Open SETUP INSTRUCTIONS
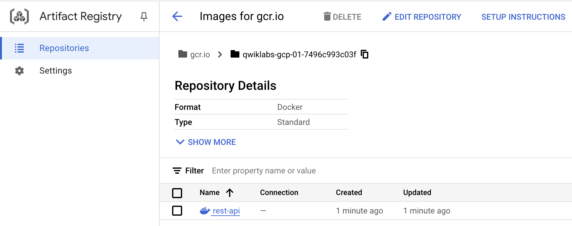 tap(523, 17)
